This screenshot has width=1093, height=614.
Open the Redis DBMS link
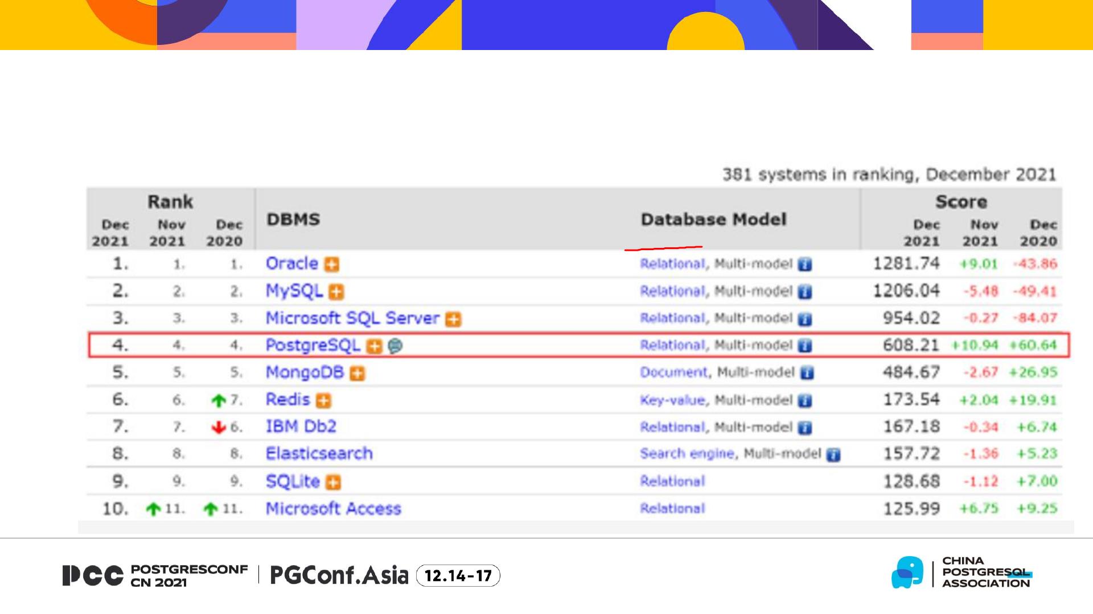point(288,400)
